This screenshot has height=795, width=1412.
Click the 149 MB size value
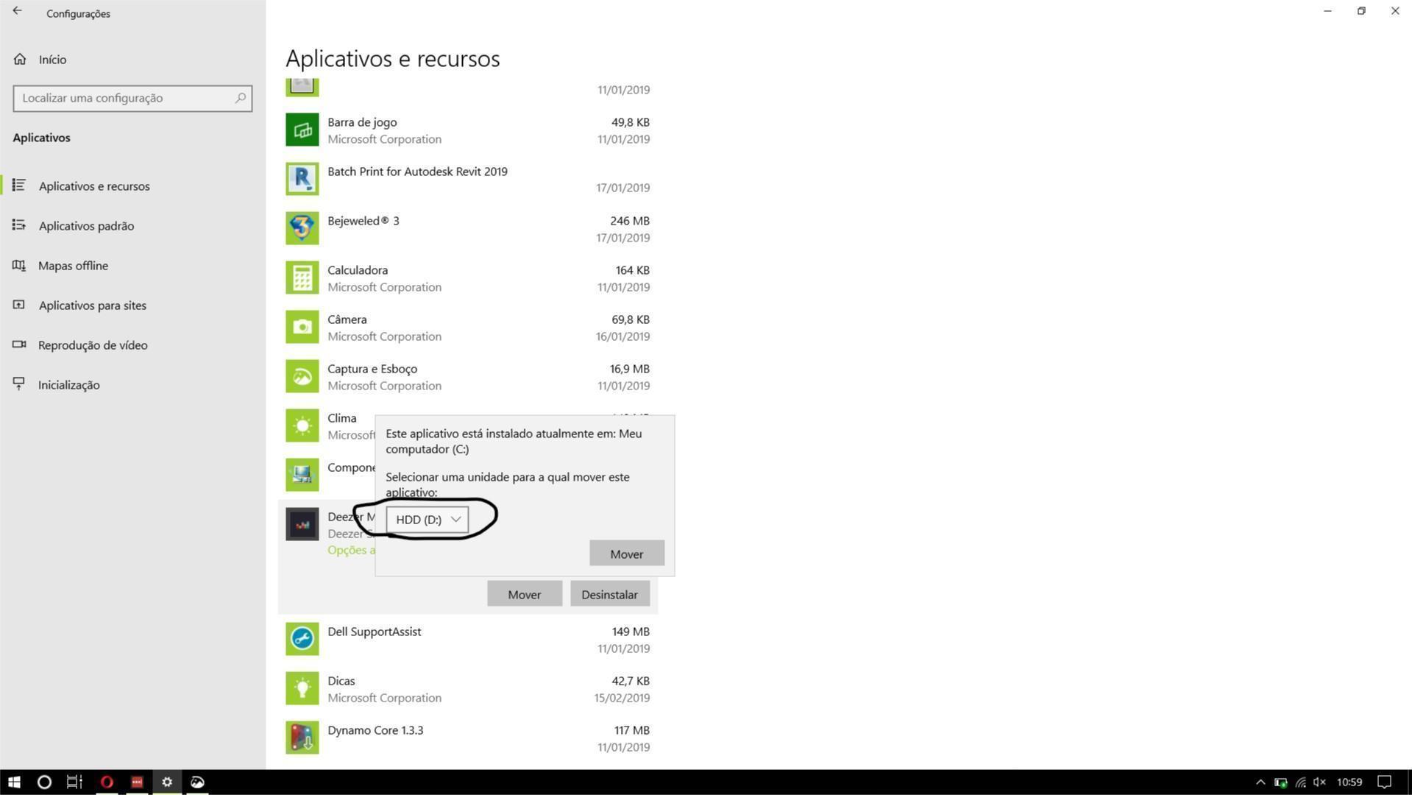(x=631, y=632)
